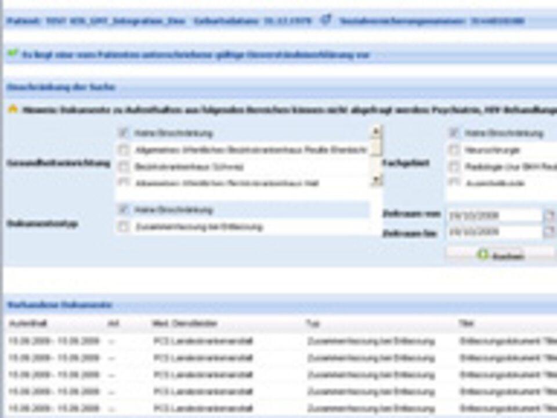Image resolution: width=557 pixels, height=418 pixels.
Task: Toggle Keine Einschränkung under Gesundheitseinrichtung
Action: 124,133
